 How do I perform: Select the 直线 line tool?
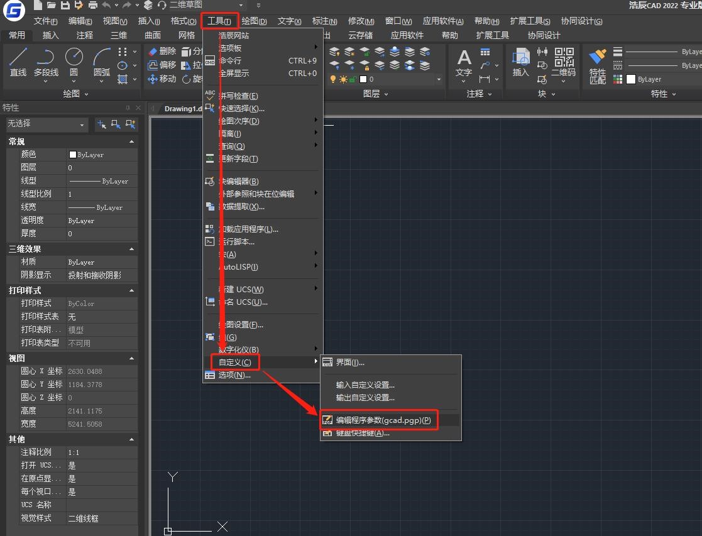coord(18,62)
